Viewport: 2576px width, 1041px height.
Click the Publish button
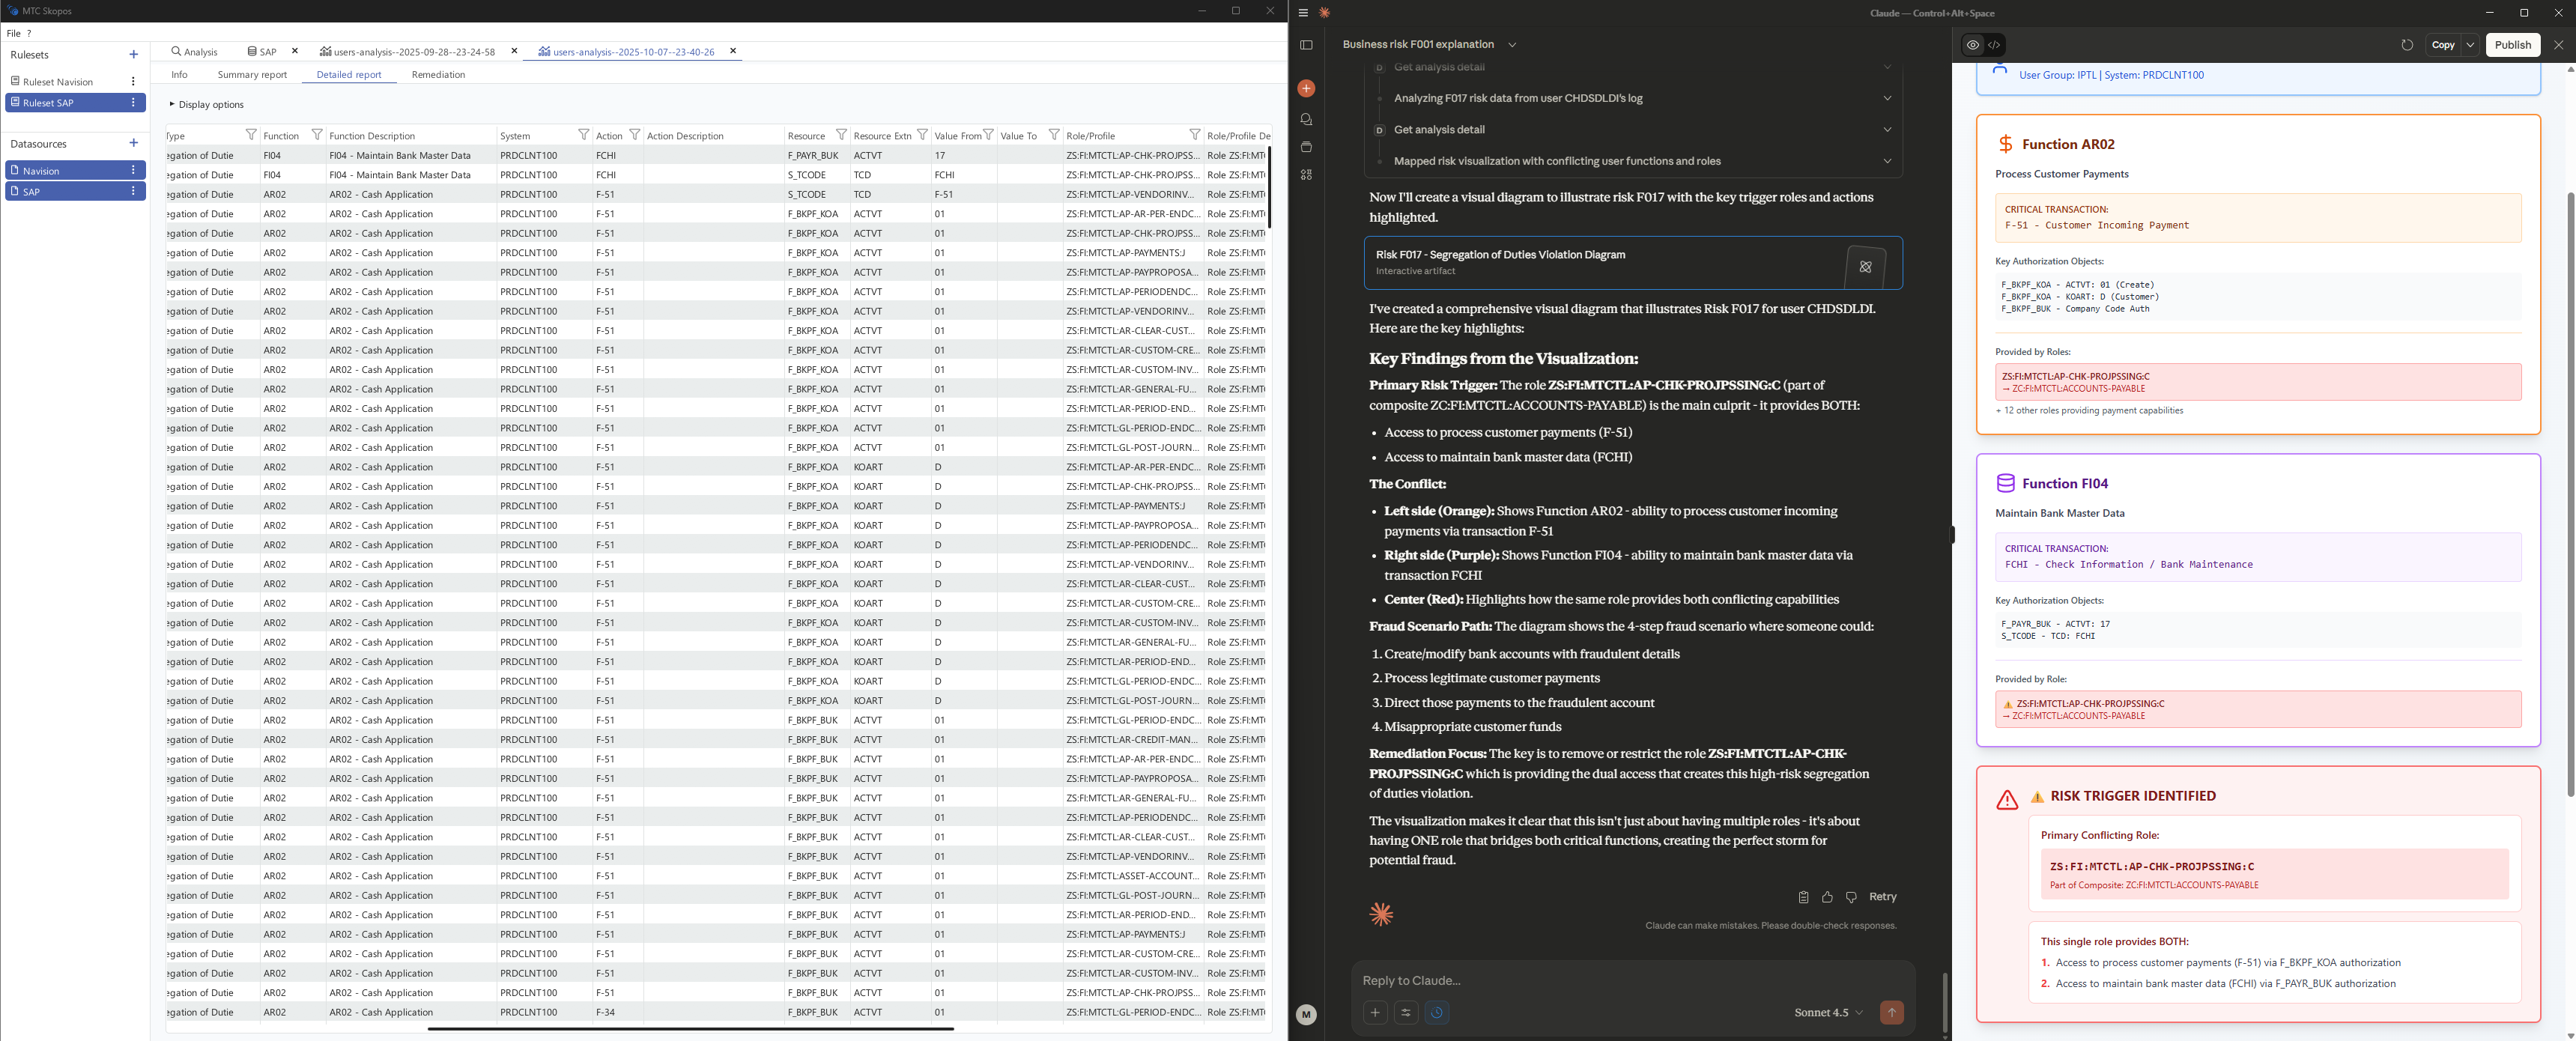2512,45
